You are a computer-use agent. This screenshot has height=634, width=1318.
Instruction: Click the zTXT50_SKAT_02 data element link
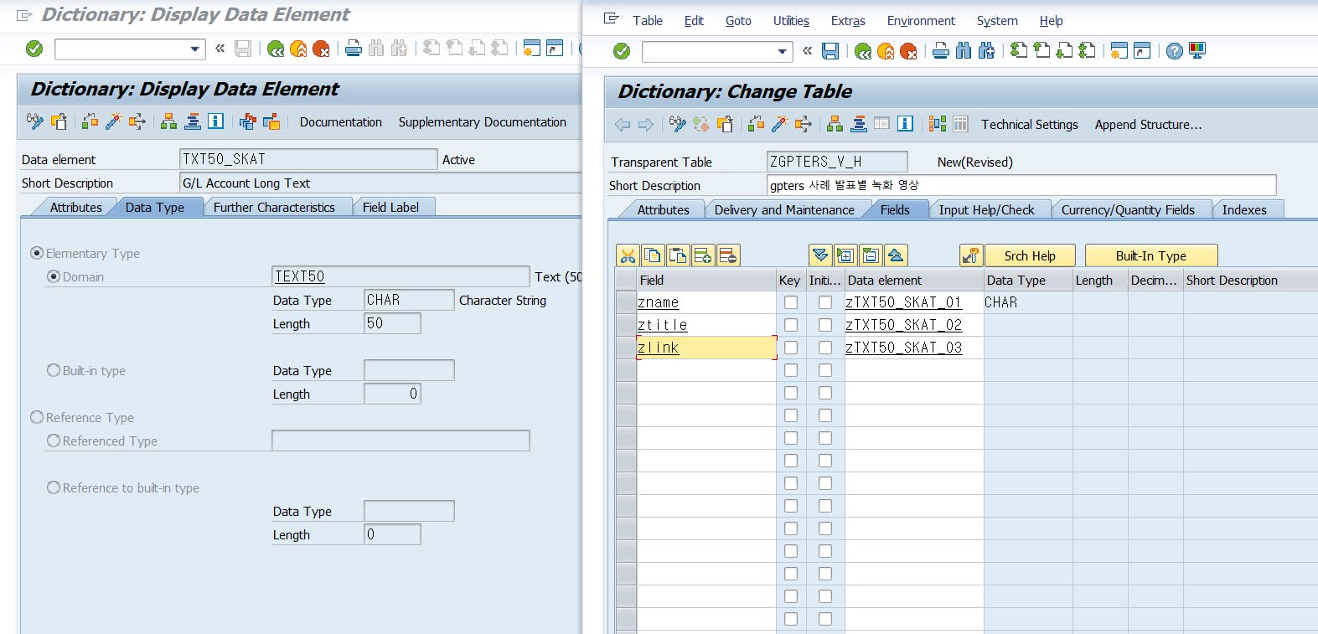point(903,325)
